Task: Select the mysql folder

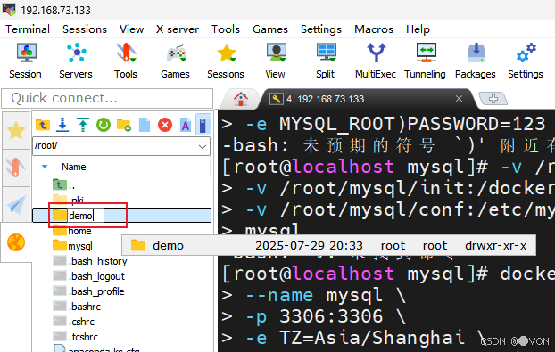Action: pyautogui.click(x=73, y=246)
